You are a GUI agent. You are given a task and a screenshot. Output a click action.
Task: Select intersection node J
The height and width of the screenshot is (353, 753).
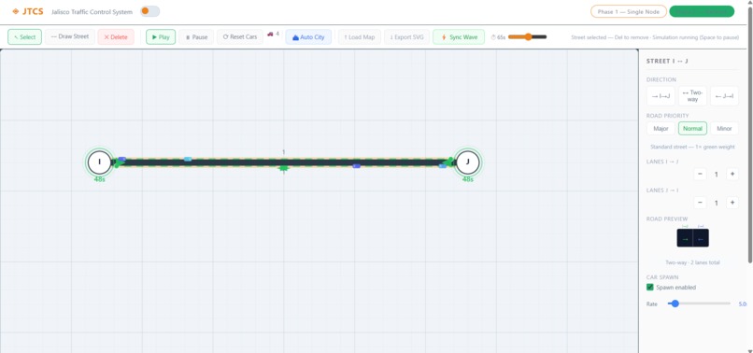coord(467,162)
